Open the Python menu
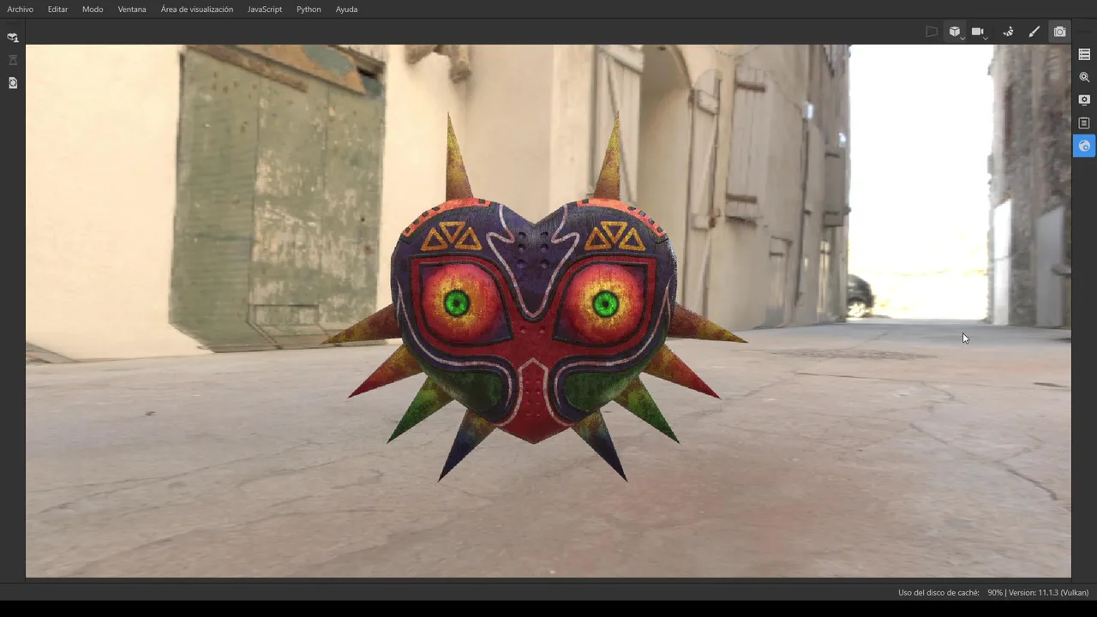The width and height of the screenshot is (1097, 617). [x=309, y=9]
